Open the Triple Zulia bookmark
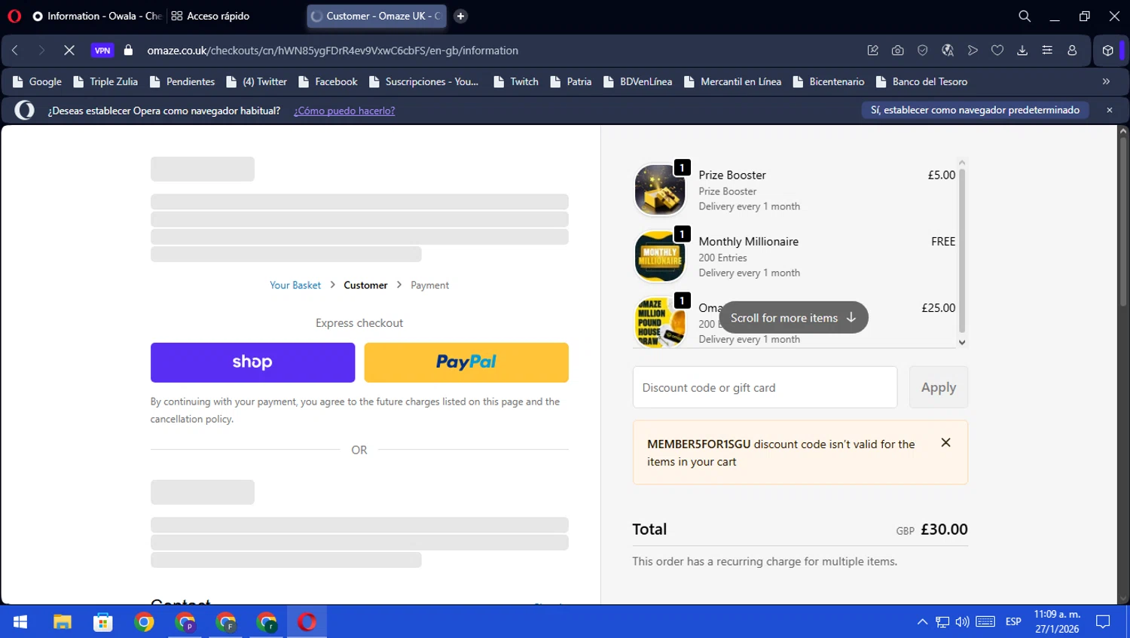Viewport: 1130px width, 638px height. pos(105,81)
